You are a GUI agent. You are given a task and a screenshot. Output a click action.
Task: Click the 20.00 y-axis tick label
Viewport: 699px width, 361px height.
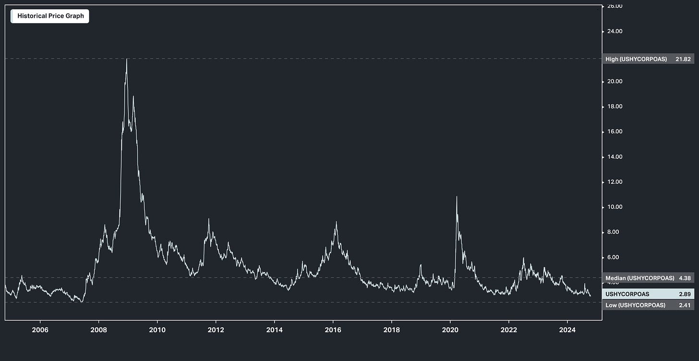(615, 82)
